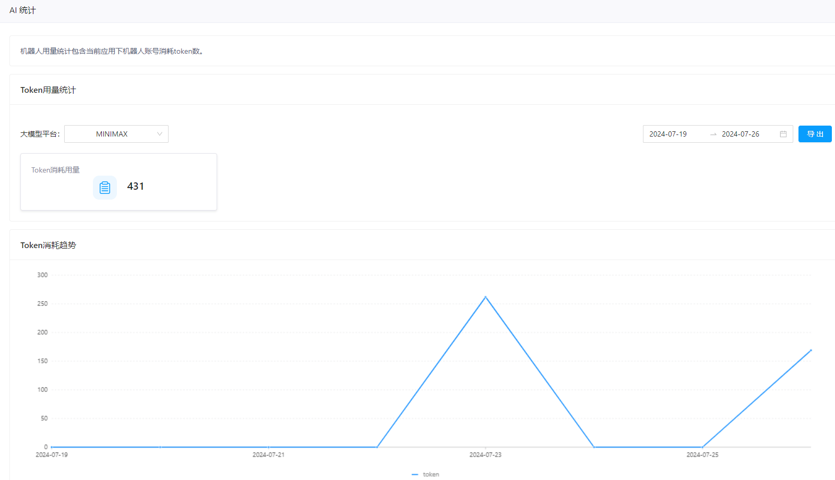
Task: Click the clipboard icon in Token消耗用量 card
Action: coord(105,188)
